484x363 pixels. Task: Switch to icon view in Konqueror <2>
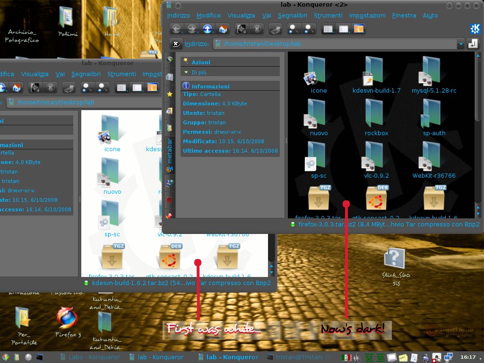(x=328, y=29)
